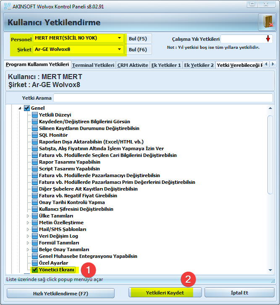Click the exit door icon in the header
Viewport: 280px width, 305px height.
[x=267, y=22]
